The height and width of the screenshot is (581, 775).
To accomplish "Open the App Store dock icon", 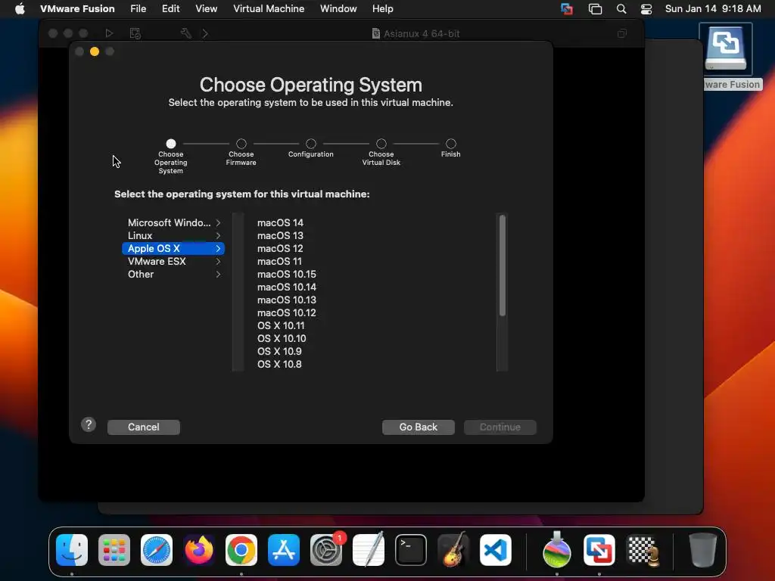I will [x=284, y=550].
